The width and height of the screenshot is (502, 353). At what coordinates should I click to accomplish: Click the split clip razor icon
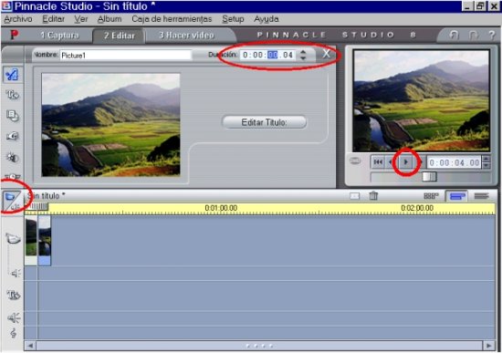click(354, 196)
